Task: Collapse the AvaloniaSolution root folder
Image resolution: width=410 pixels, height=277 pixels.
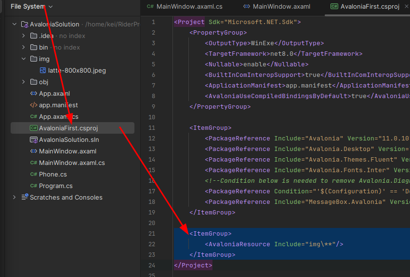Action: (x=14, y=25)
